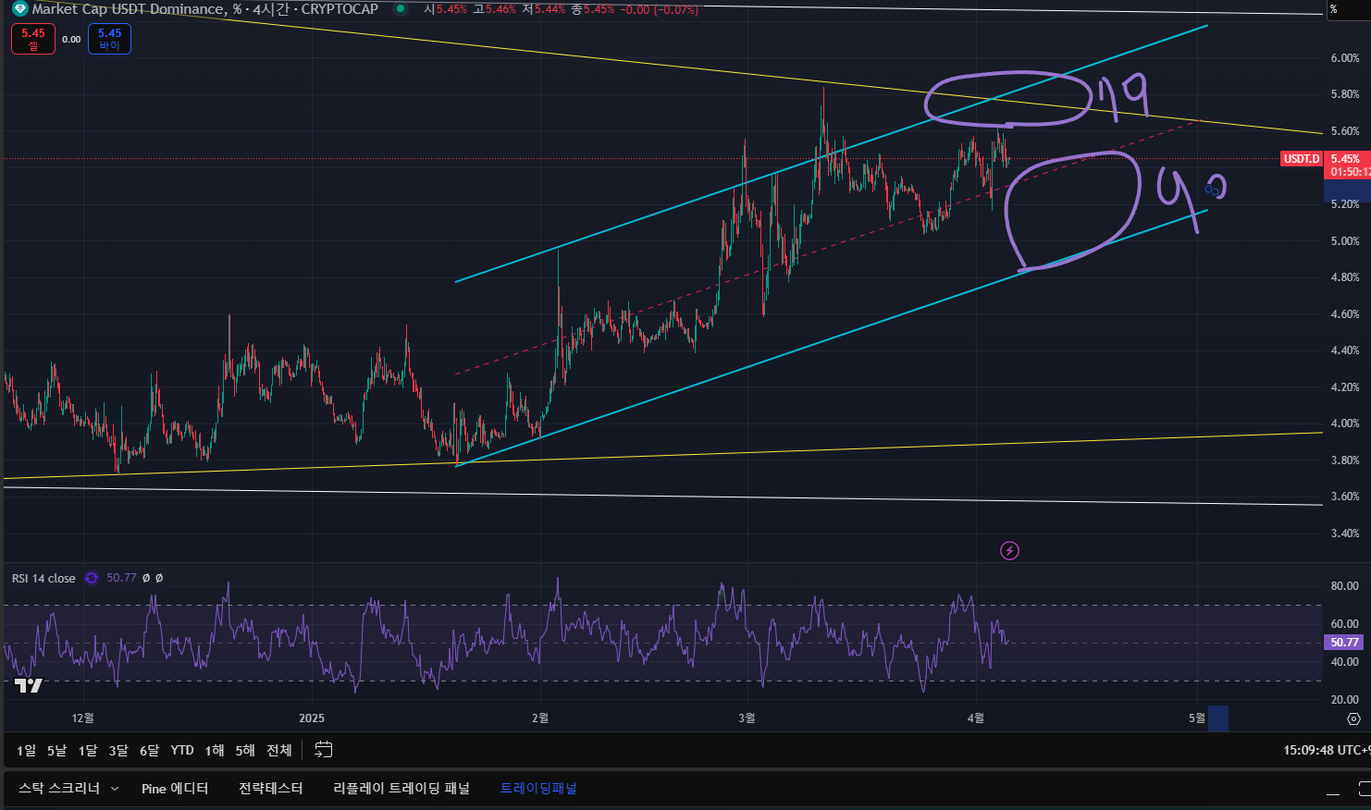This screenshot has width=1371, height=810.
Task: Click the 15:09:48 UTC+9 timezone clock
Action: point(1327,750)
